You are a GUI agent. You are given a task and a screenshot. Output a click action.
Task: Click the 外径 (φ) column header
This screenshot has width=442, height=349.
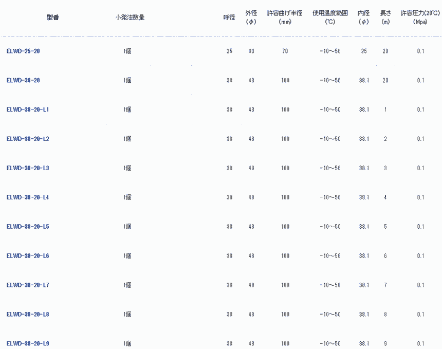[251, 18]
